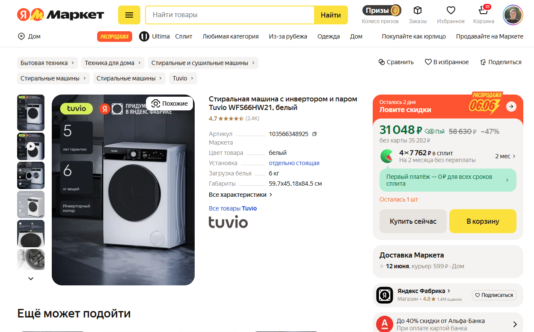The width and height of the screenshot is (534, 332).
Task: Click the user profile avatar
Action: [x=513, y=15]
